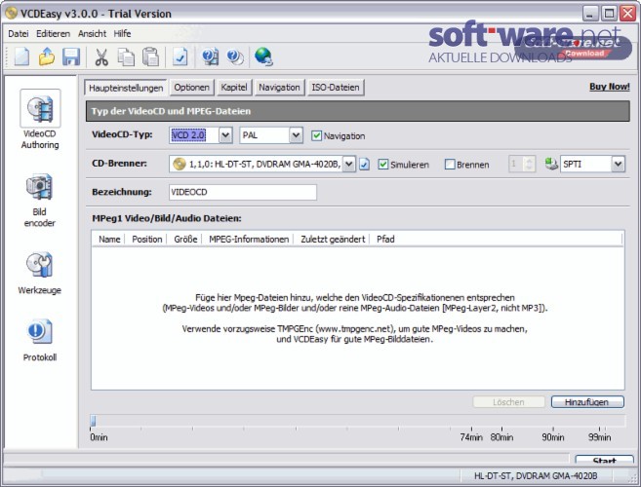
Task: Switch to the ISO-Dateien tab
Action: (x=336, y=88)
